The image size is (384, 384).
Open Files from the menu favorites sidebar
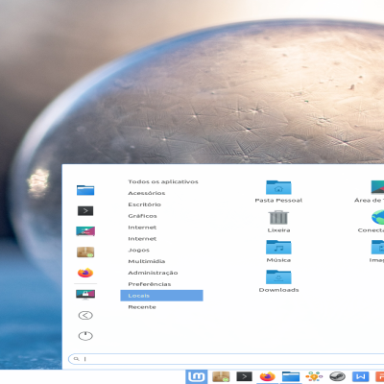[85, 190]
